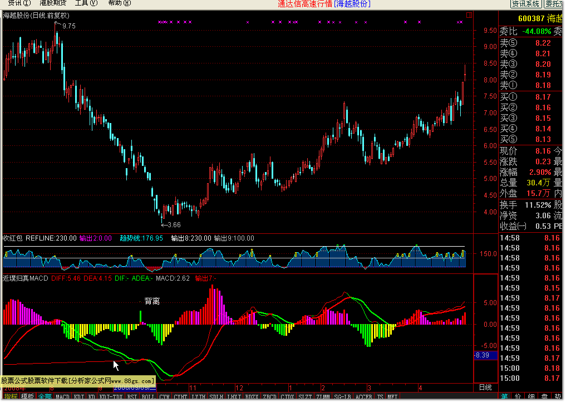Click the 3.66 low price label
The width and height of the screenshot is (566, 402).
coord(174,224)
